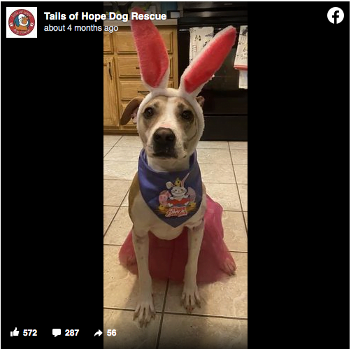The width and height of the screenshot is (351, 349).
Task: Open Tails of Hope Dog Rescue profile picture
Action: (22, 22)
